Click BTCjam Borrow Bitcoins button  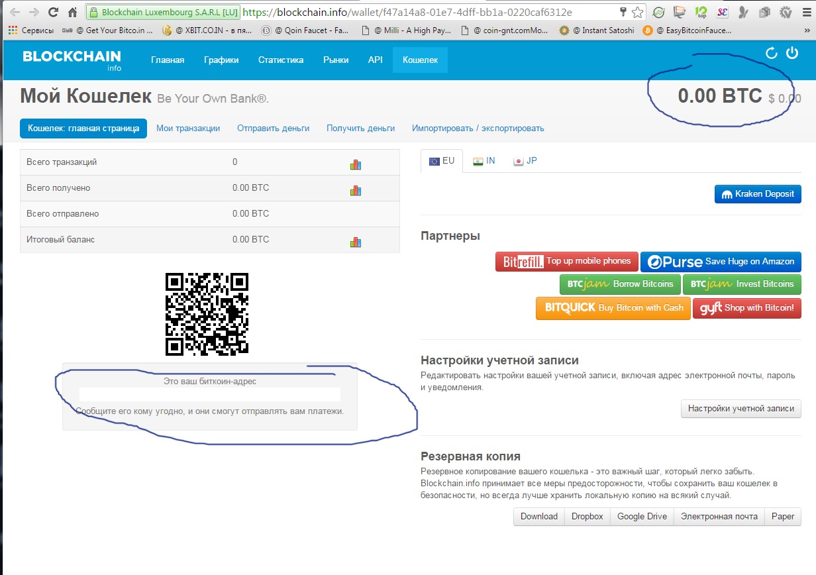click(620, 284)
